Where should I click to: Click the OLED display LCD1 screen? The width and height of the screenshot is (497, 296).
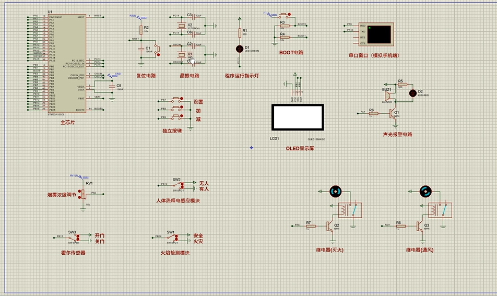point(298,117)
